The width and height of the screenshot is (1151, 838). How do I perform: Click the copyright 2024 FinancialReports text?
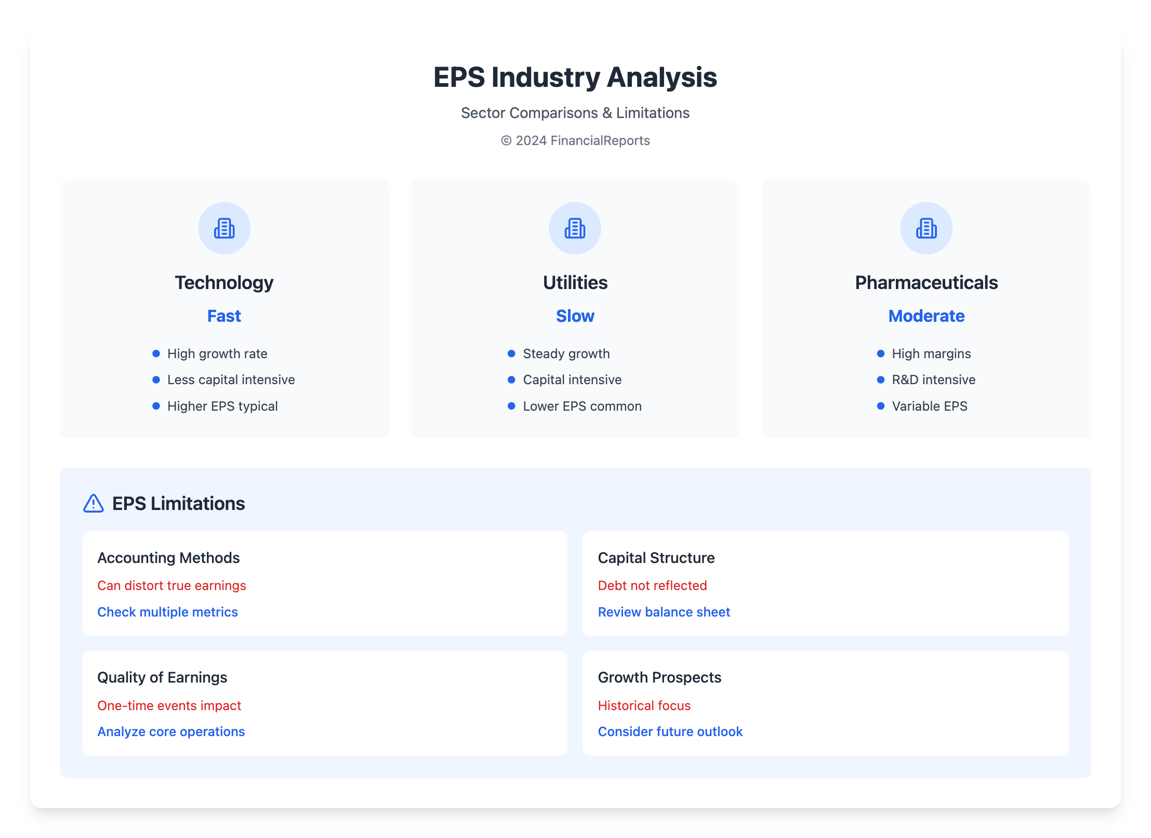click(575, 141)
